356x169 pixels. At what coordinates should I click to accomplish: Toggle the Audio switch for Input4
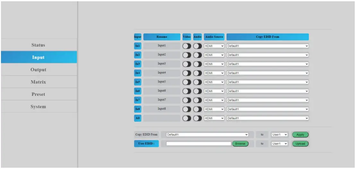coord(197,73)
